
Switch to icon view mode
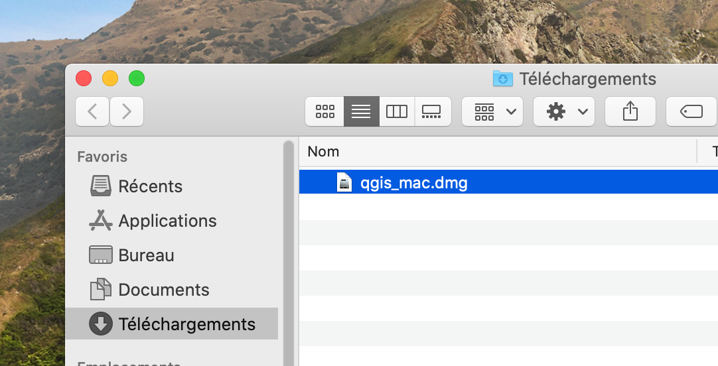pos(324,111)
